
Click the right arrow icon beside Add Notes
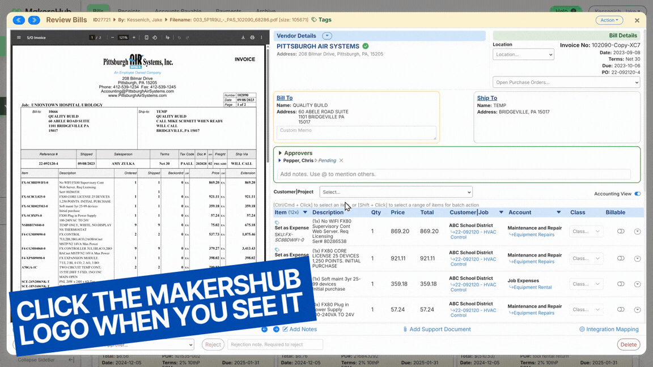click(276, 329)
